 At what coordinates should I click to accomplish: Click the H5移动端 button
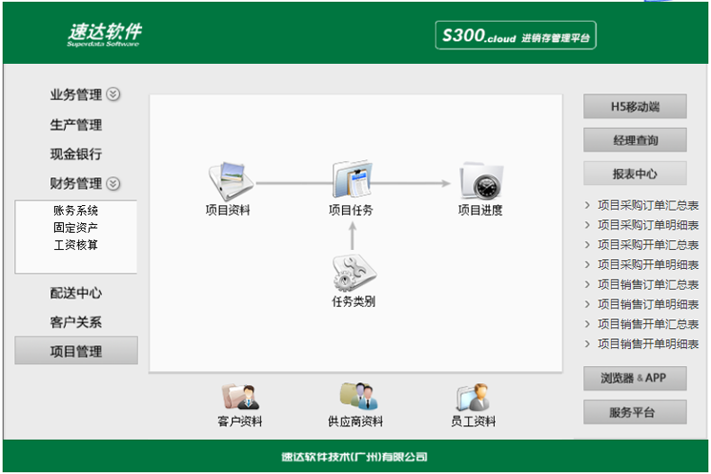pos(634,106)
